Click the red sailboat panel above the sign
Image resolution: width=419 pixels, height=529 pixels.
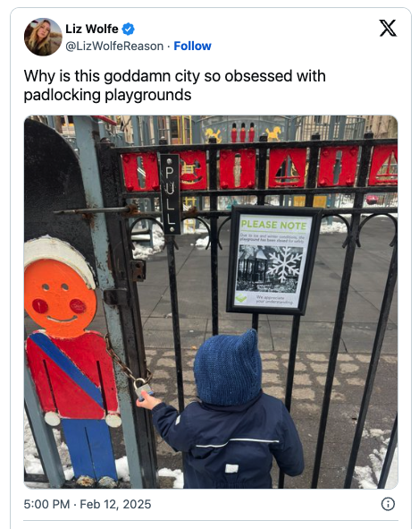pyautogui.click(x=288, y=168)
